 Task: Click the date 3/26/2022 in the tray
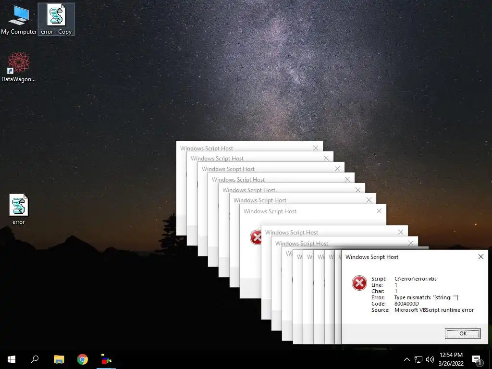pyautogui.click(x=451, y=364)
